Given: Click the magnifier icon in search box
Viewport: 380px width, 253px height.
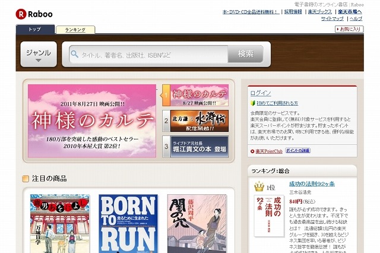Looking at the screenshot, I should tap(75, 54).
